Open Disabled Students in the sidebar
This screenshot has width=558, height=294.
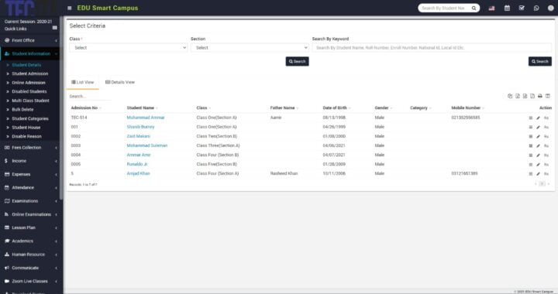point(29,91)
